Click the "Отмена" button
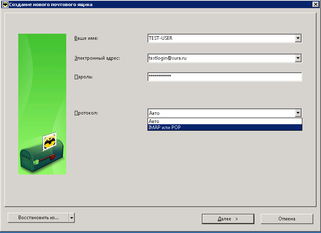 tap(287, 219)
